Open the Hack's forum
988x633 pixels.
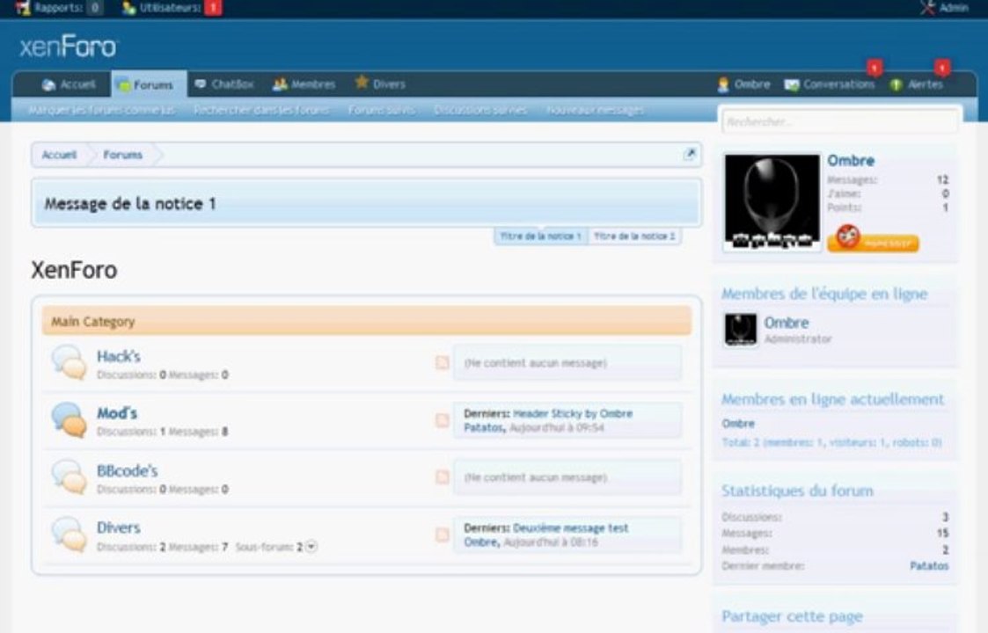click(119, 356)
